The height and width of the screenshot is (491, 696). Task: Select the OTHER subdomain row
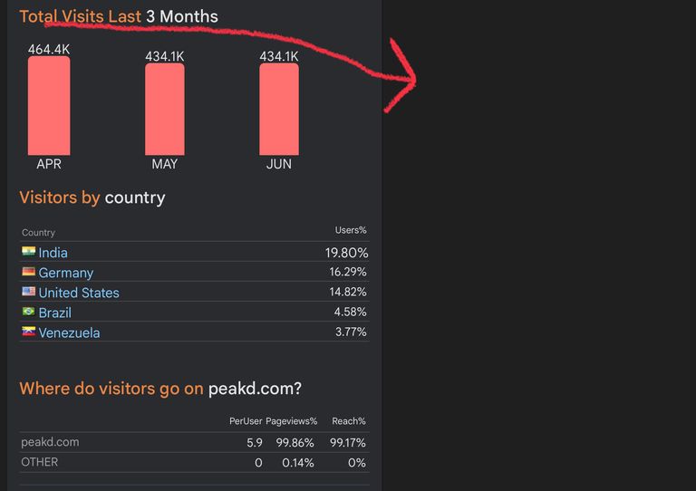pos(195,462)
